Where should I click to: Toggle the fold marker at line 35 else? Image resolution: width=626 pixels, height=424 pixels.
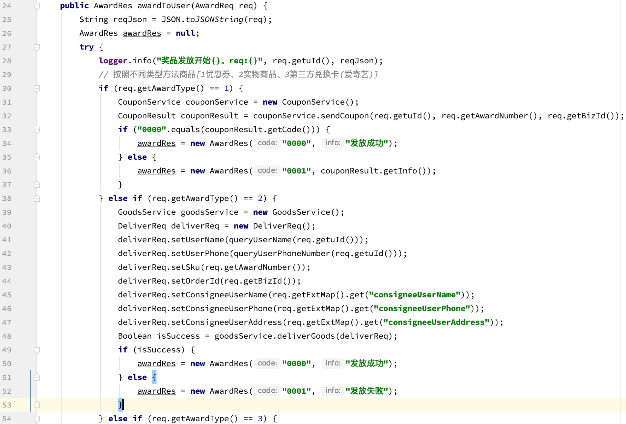click(x=37, y=157)
